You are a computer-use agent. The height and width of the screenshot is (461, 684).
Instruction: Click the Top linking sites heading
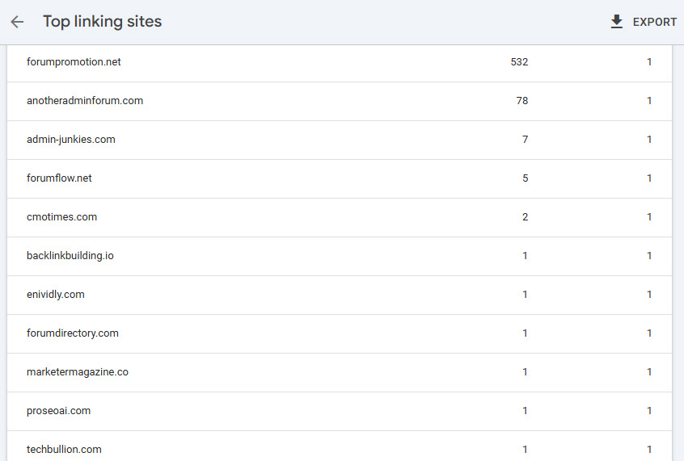coord(103,21)
